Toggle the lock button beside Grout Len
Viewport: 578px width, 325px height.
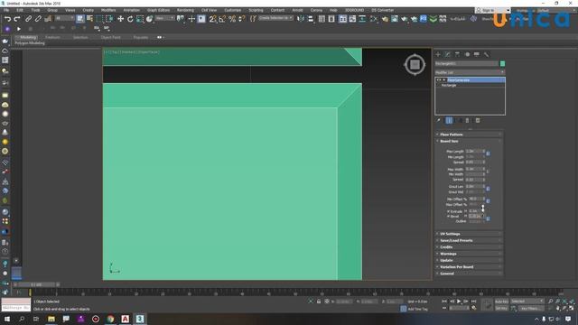(x=488, y=189)
